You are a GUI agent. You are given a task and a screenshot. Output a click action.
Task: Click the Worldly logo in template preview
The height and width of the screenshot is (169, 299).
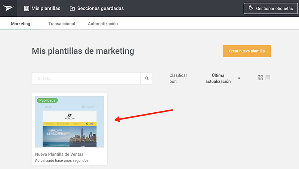click(70, 116)
